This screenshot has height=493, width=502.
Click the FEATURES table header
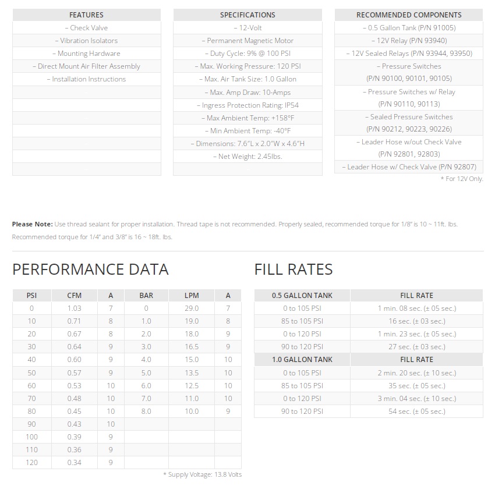click(86, 15)
